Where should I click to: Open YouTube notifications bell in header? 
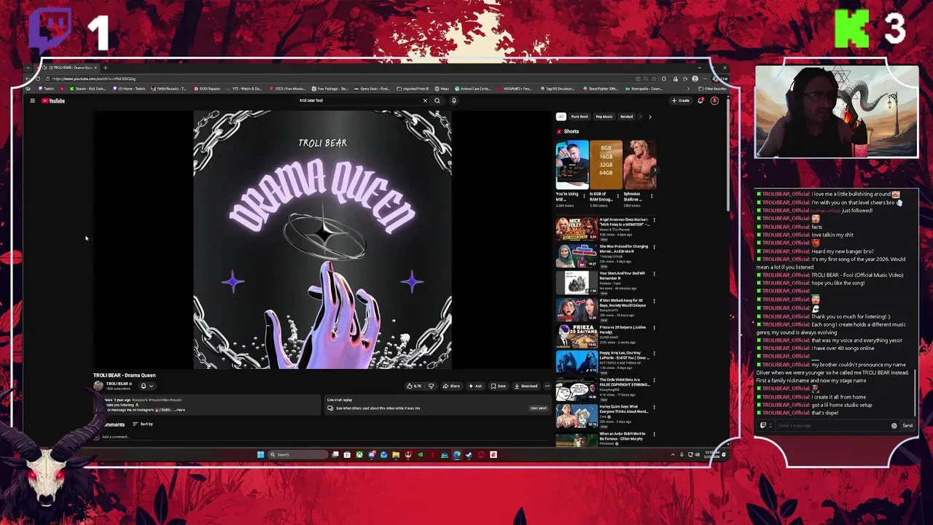pyautogui.click(x=700, y=101)
